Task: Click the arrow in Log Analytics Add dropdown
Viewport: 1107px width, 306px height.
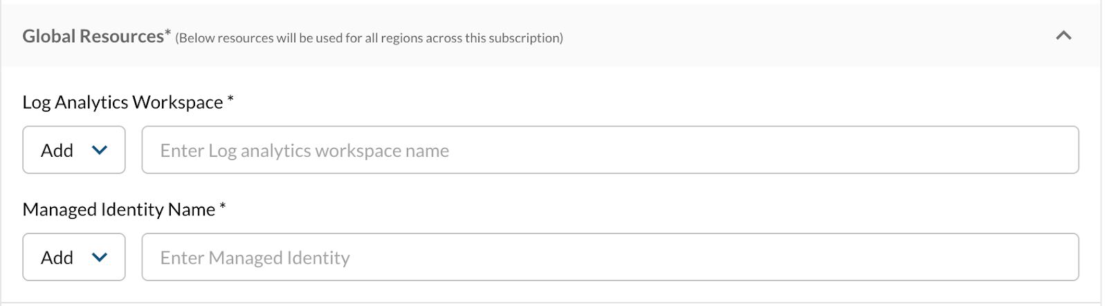Action: click(x=100, y=150)
